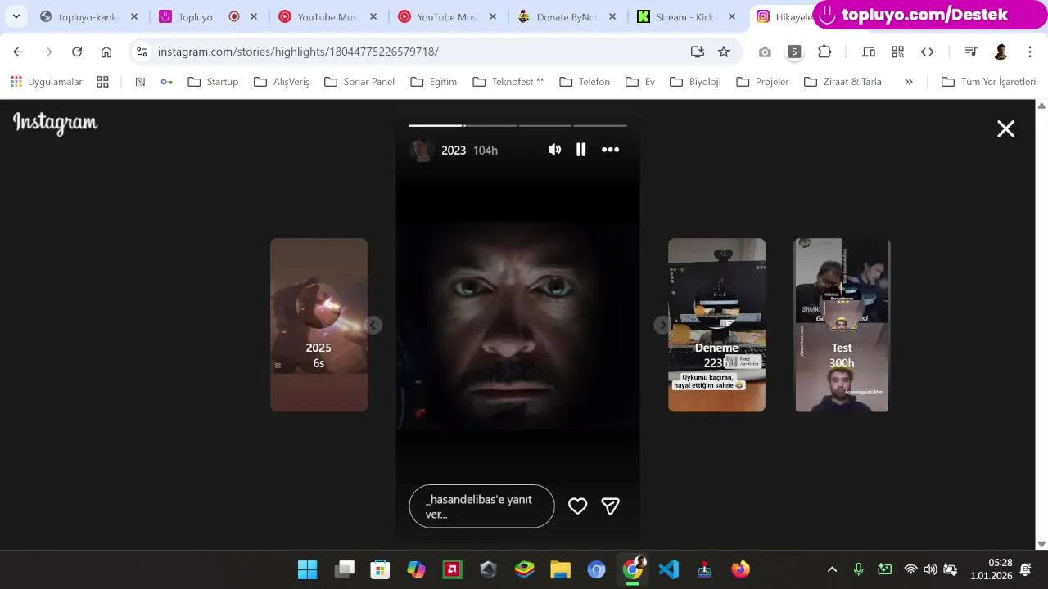Share the story via paper plane icon

(610, 506)
